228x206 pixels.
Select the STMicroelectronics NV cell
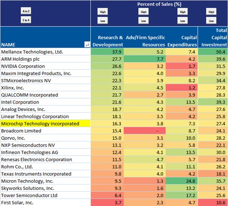tap(45, 80)
